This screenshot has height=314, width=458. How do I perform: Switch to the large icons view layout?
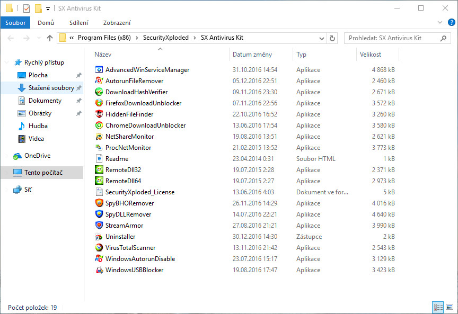point(450,307)
